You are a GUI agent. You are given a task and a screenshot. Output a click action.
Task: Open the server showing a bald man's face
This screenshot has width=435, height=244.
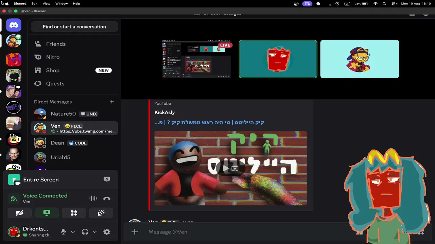click(x=14, y=155)
